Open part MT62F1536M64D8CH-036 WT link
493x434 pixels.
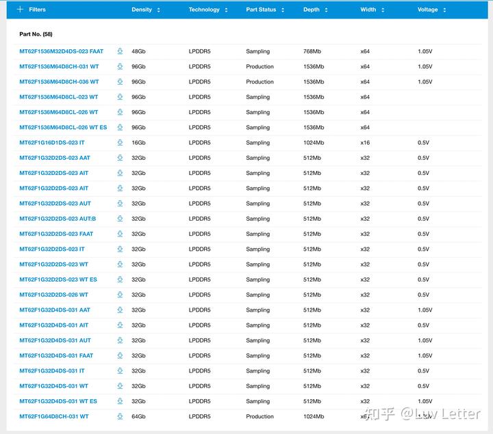(59, 81)
